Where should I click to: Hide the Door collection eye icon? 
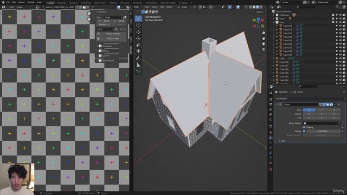point(340,22)
